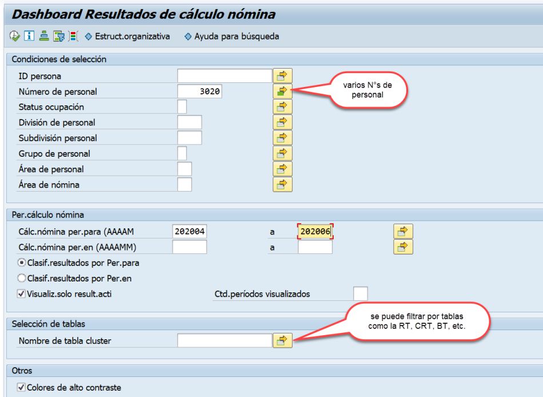
Task: Click the Status ocupación input field
Action: point(182,107)
